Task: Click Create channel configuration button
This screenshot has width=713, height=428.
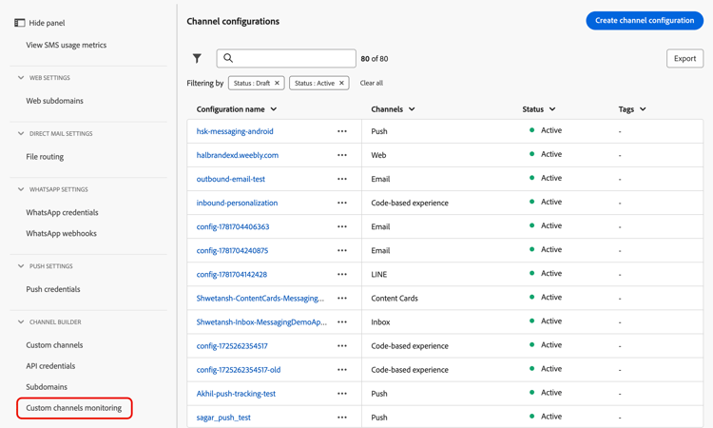Action: 645,21
